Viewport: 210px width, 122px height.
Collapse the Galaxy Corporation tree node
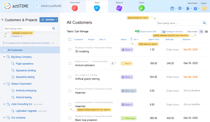[4, 84]
